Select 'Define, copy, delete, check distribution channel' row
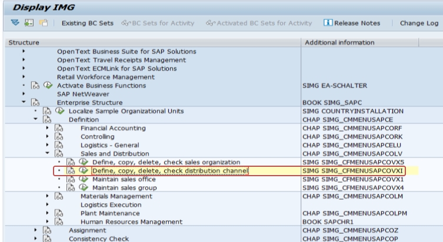The width and height of the screenshot is (443, 242). point(171,171)
